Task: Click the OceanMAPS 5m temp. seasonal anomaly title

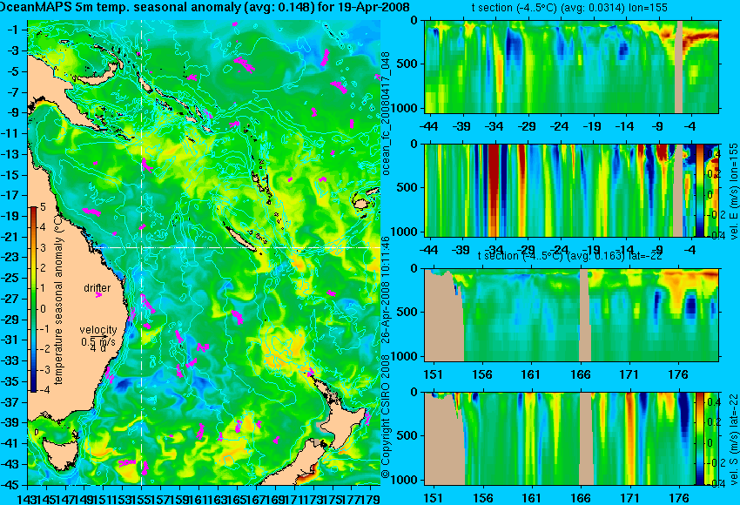Action: tap(205, 8)
